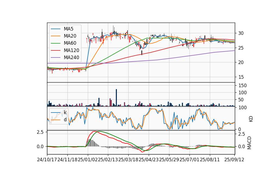Click the 25/03/18 date axis label

coord(128,160)
